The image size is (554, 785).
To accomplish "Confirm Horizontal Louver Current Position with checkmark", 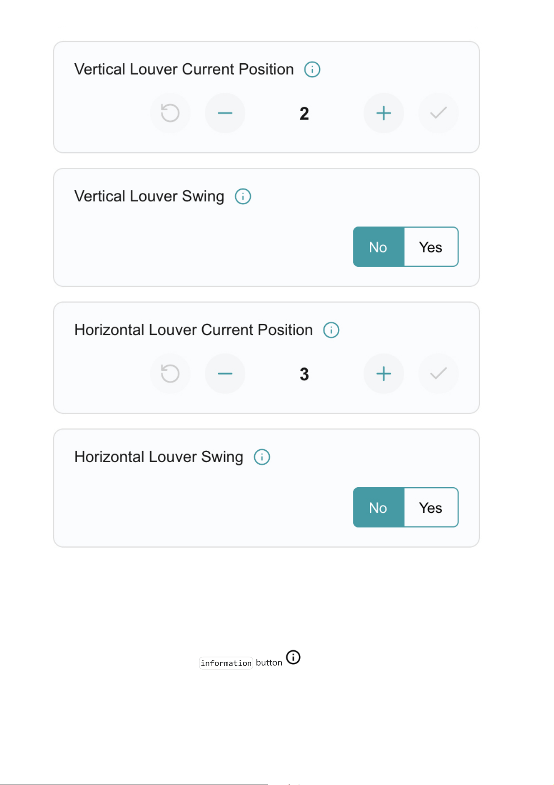I will (438, 374).
